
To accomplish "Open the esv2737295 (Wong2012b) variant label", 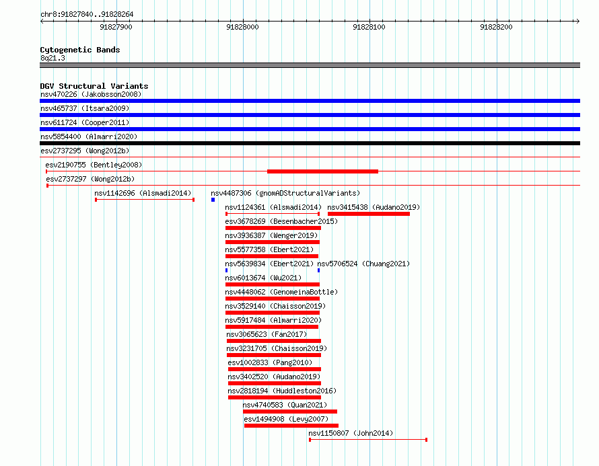I will coord(85,151).
